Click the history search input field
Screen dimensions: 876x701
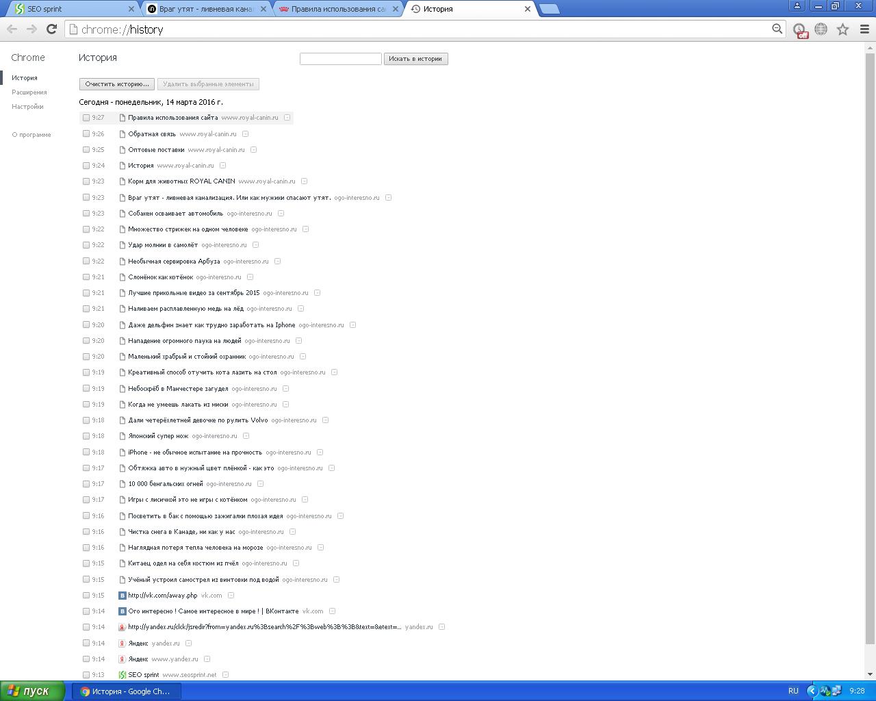pos(340,59)
